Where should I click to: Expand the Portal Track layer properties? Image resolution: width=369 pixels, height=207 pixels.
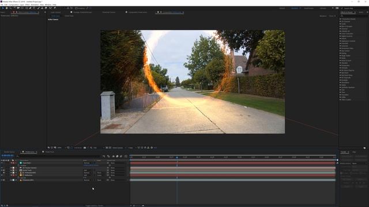coord(11,170)
